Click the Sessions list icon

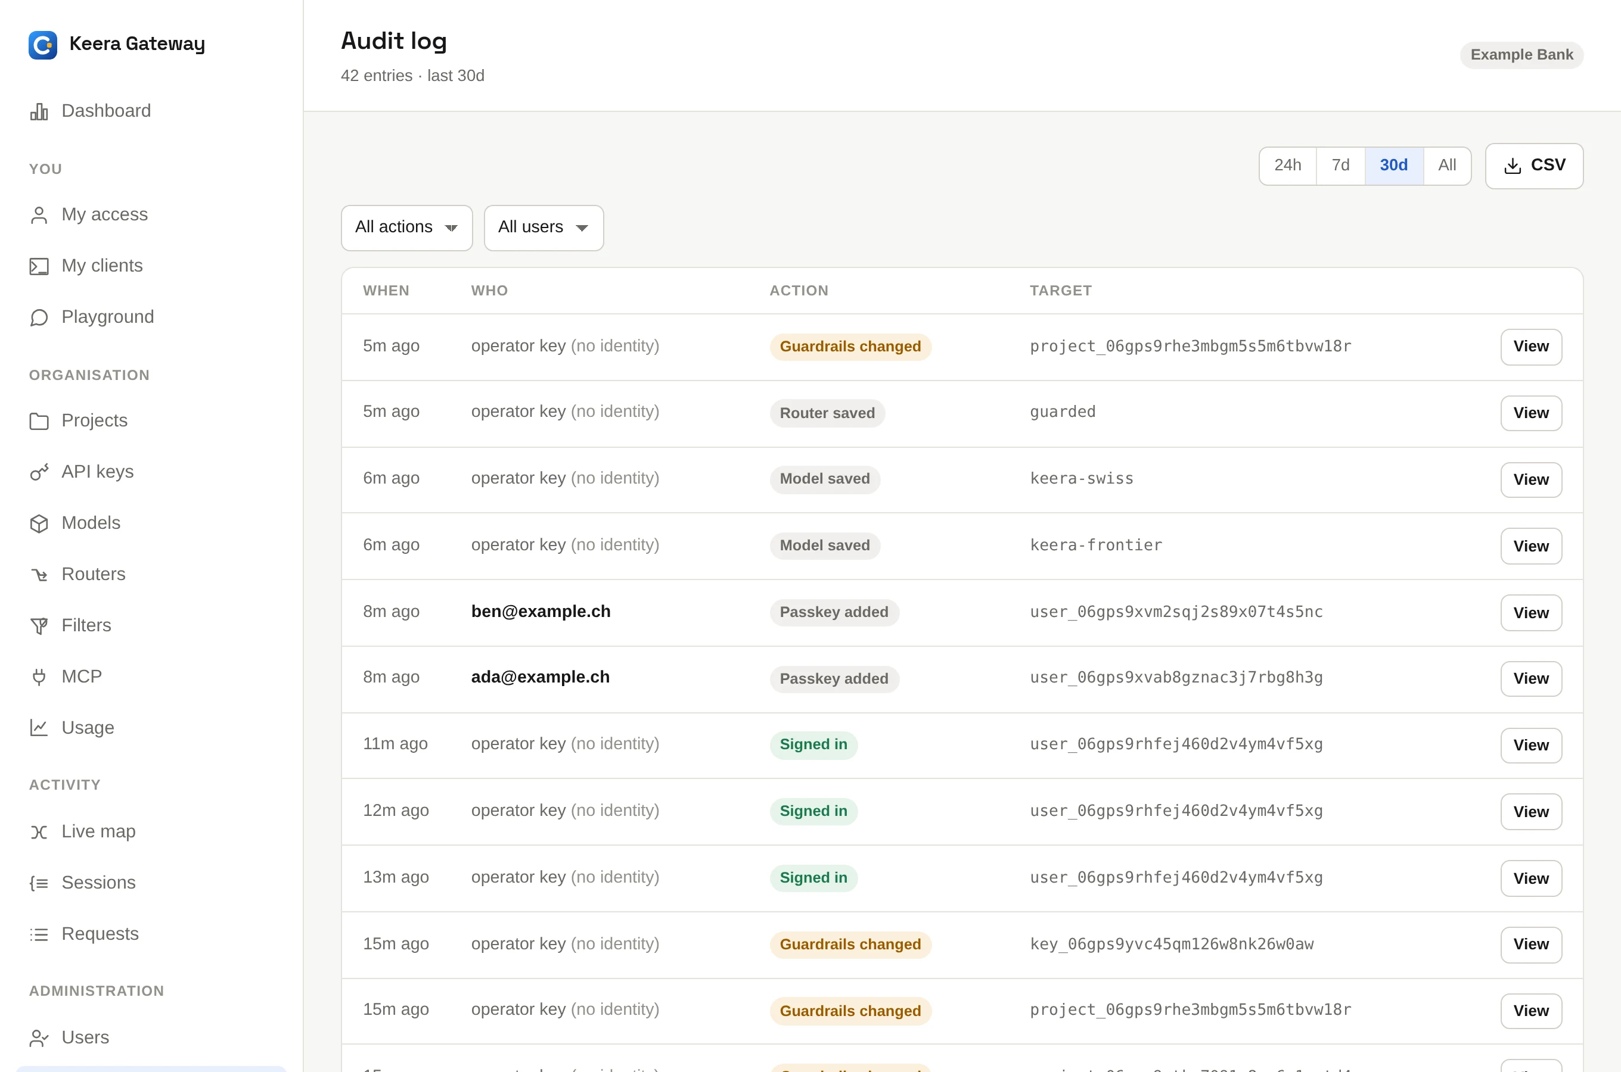[39, 883]
